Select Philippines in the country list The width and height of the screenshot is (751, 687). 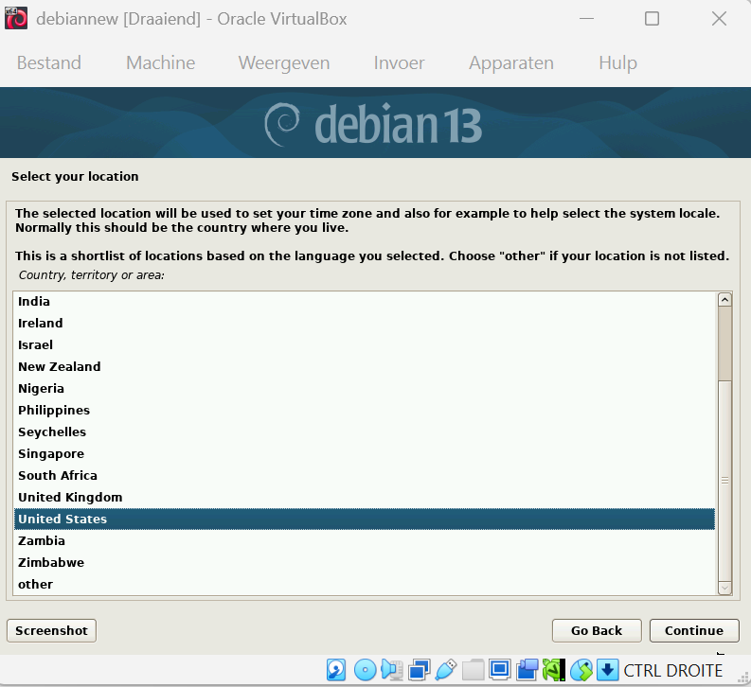point(364,410)
